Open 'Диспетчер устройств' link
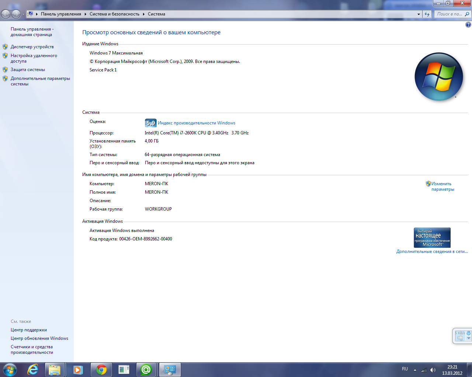This screenshot has height=377, width=472. click(x=32, y=47)
